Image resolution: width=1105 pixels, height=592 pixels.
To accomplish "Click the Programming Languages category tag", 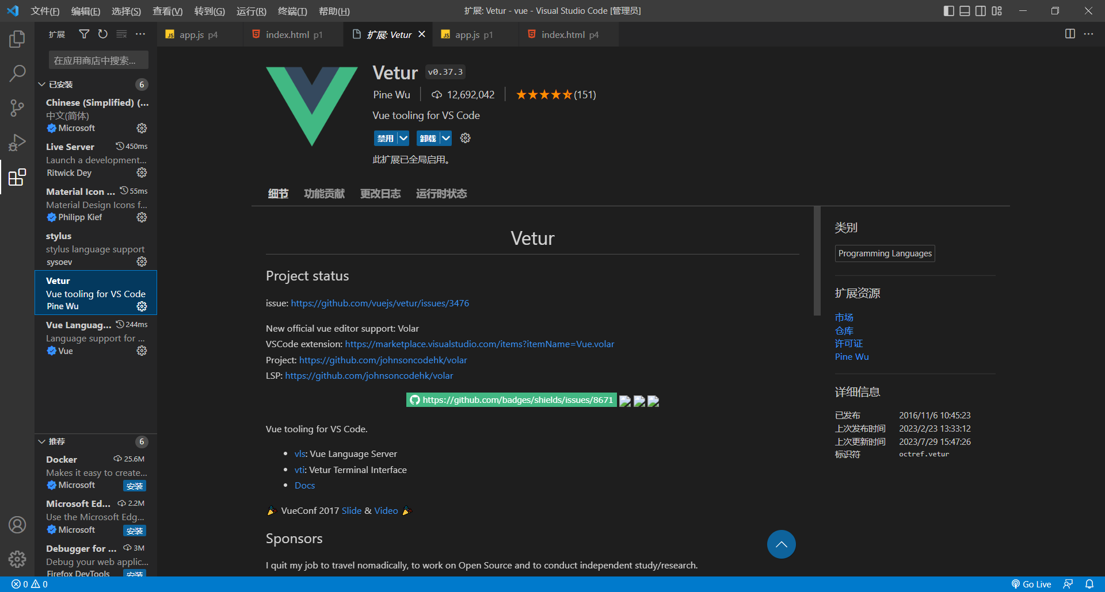I will [x=885, y=253].
